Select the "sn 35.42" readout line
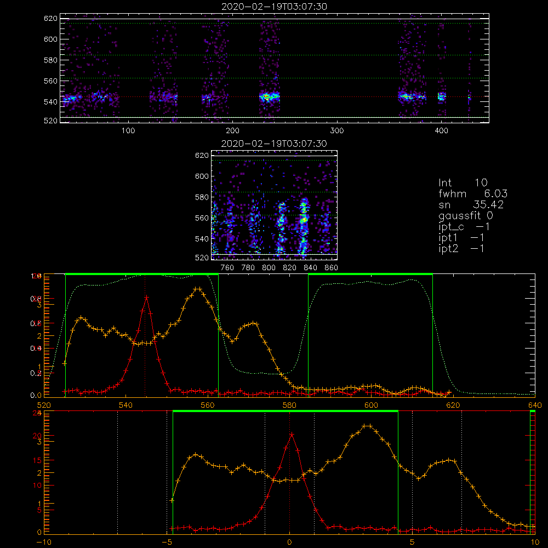 (x=471, y=204)
